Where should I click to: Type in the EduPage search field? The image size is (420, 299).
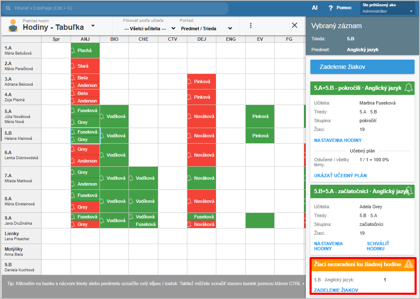click(118, 8)
